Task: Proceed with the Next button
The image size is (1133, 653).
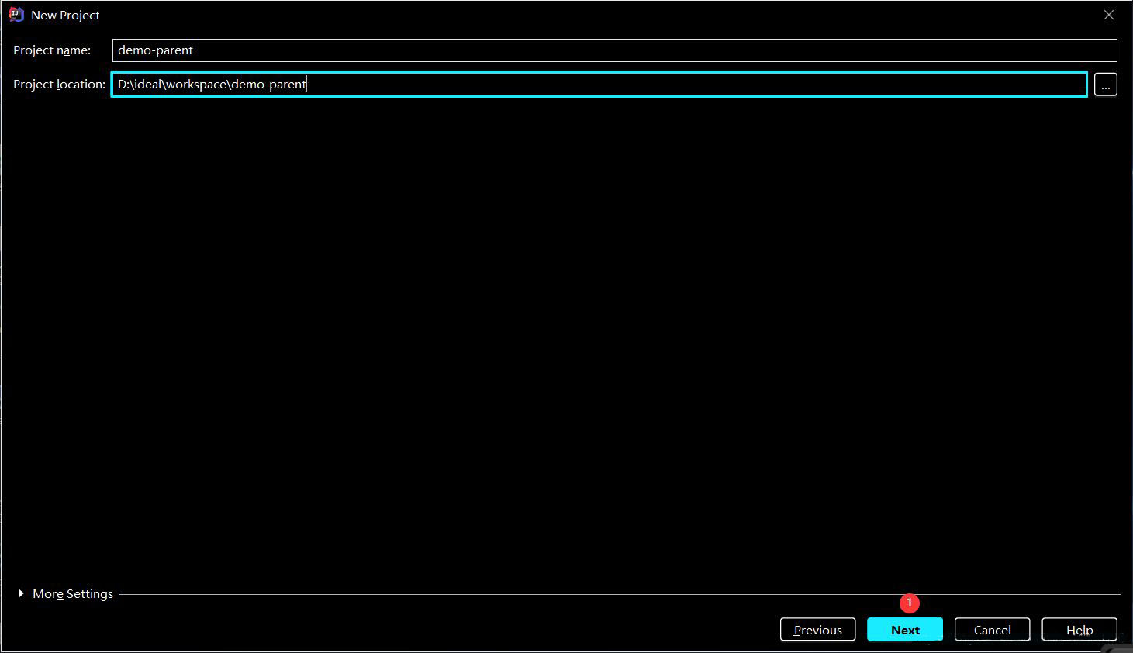Action: click(x=904, y=630)
